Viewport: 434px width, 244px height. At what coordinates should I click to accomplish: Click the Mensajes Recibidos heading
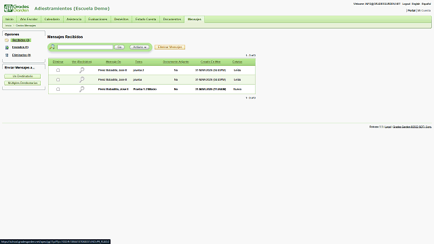pos(65,37)
